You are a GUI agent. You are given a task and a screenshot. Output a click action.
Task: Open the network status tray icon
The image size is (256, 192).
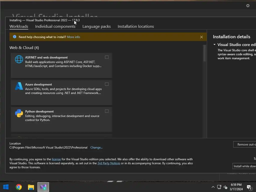[219, 187]
